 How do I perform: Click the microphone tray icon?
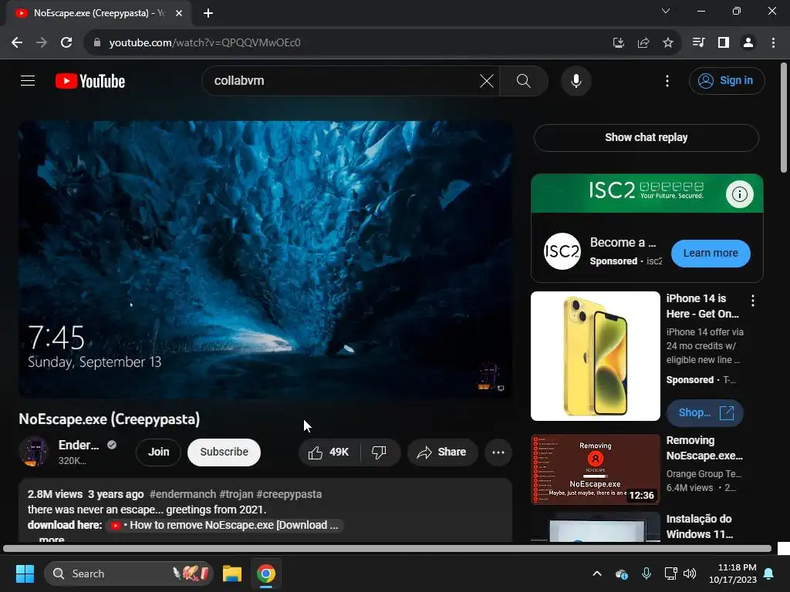[x=646, y=573]
